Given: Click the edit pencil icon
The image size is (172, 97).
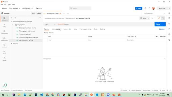Looking at the screenshot, I should (x=159, y=18).
